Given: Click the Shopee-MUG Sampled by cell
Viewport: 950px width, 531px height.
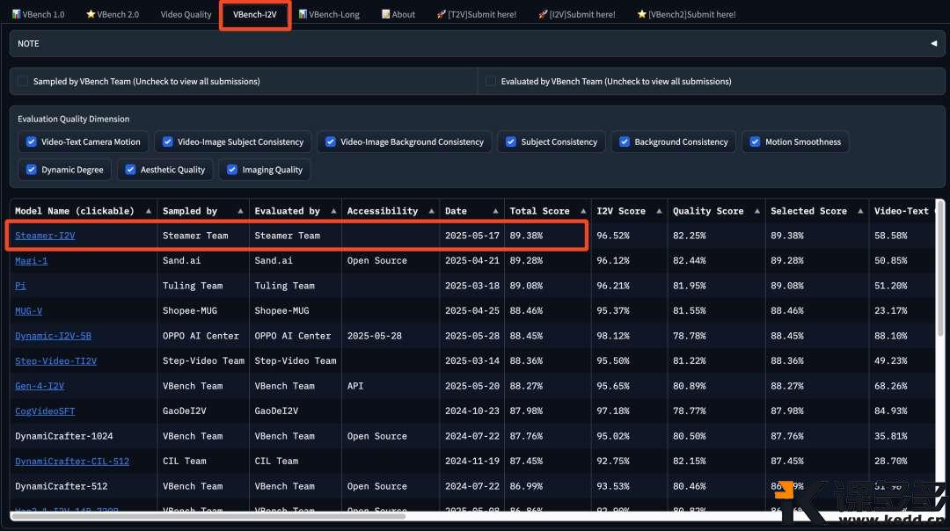Looking at the screenshot, I should coord(190,310).
